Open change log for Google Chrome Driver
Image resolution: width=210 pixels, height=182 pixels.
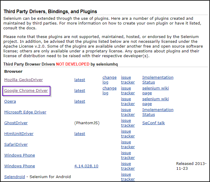109,91
